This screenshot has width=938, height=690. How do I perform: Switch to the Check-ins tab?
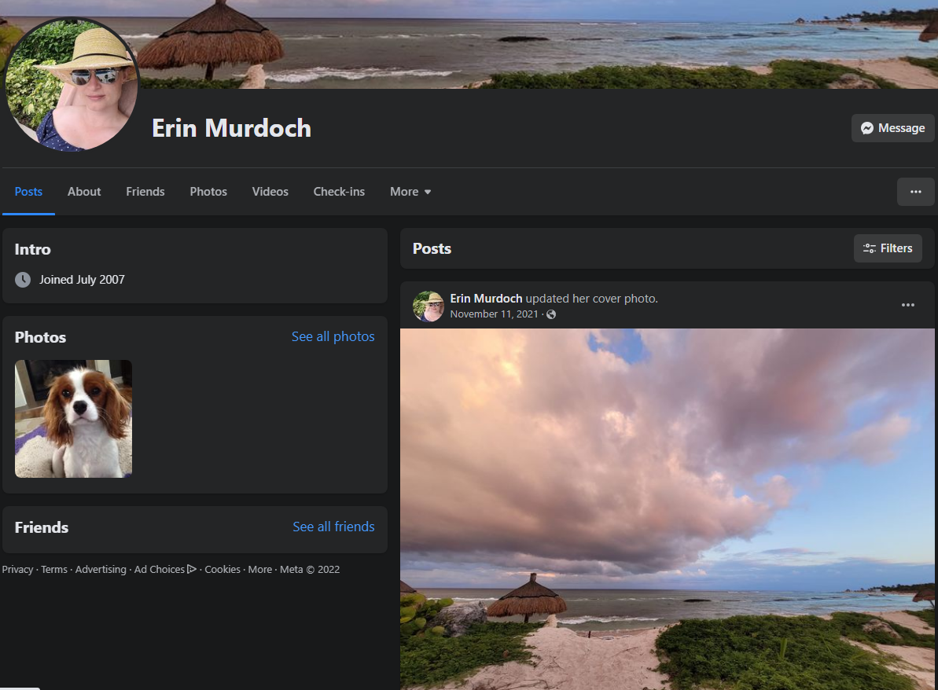click(338, 191)
